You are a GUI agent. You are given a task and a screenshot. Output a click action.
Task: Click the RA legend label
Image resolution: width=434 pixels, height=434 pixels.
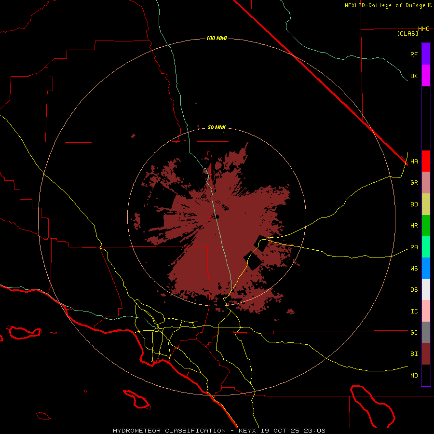414,247
